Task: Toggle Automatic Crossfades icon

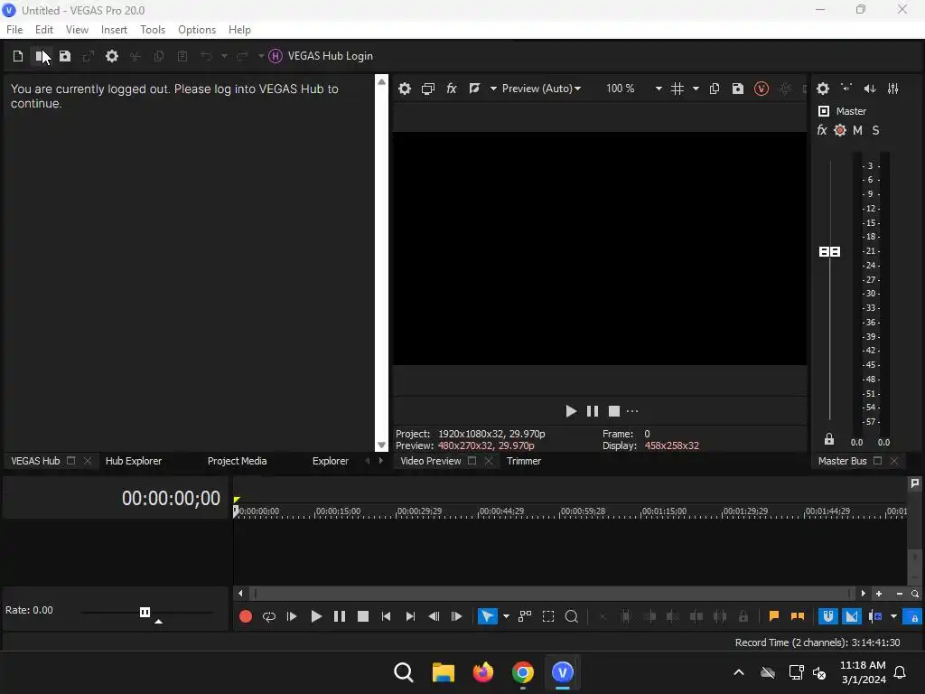Action: point(851,616)
